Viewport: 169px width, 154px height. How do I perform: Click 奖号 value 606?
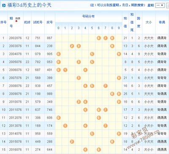(49, 118)
